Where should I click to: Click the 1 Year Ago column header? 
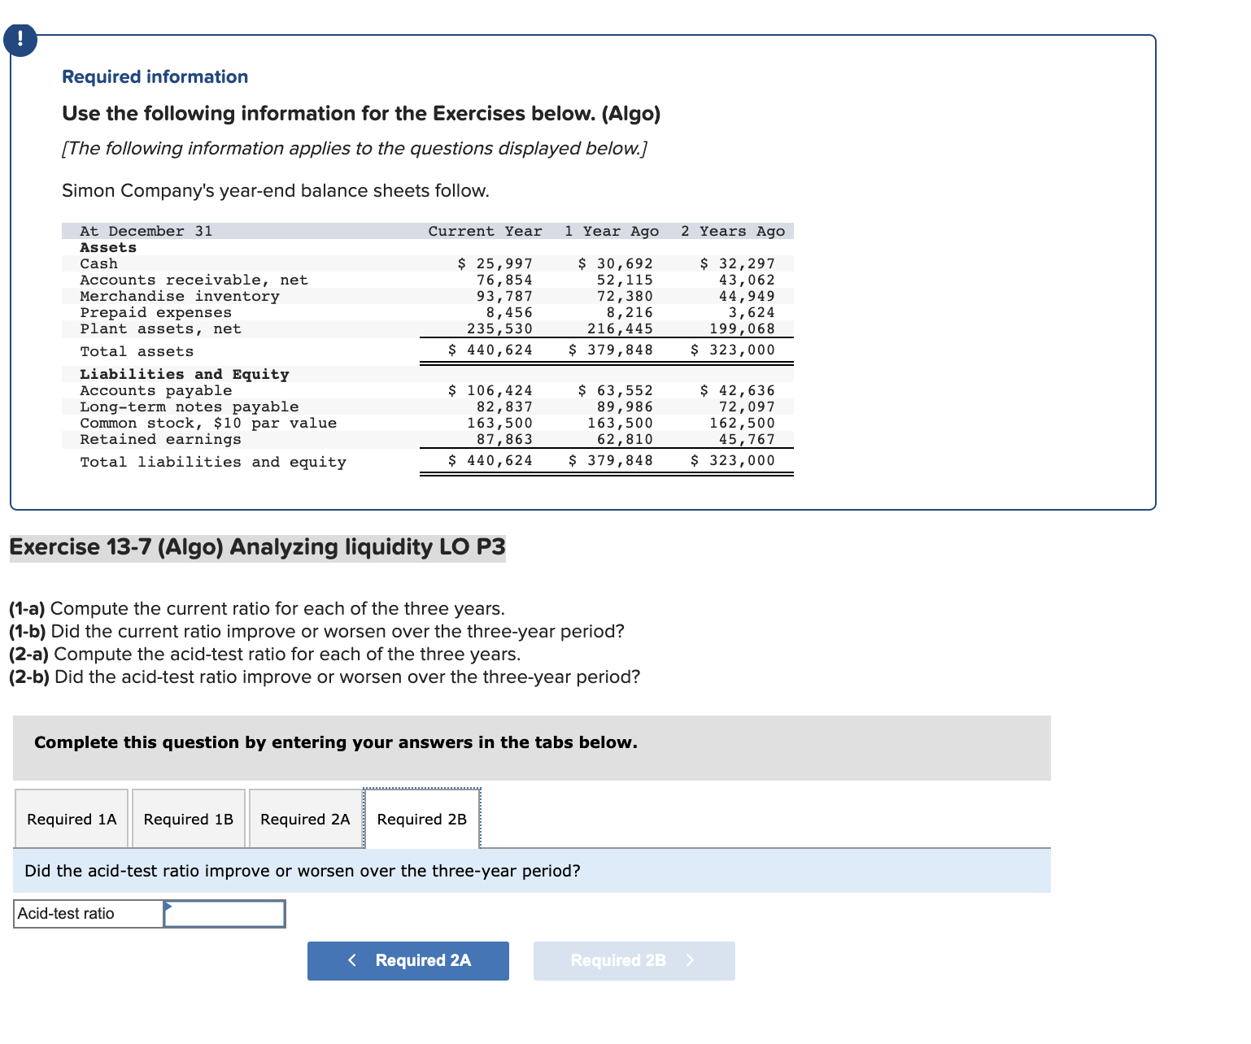click(612, 231)
